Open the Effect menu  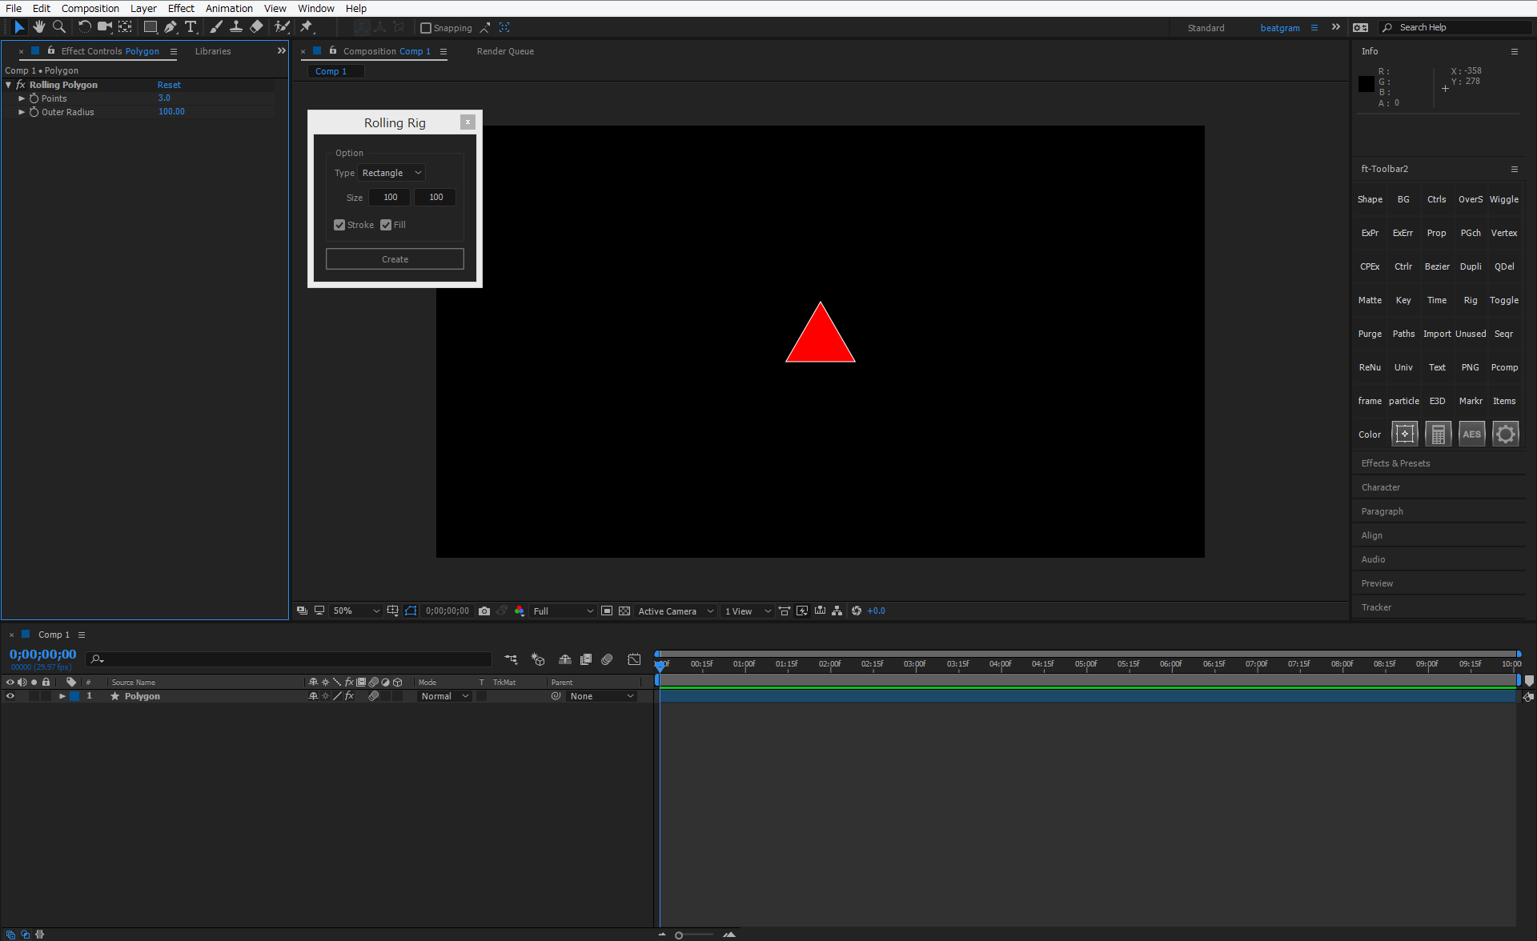181,8
